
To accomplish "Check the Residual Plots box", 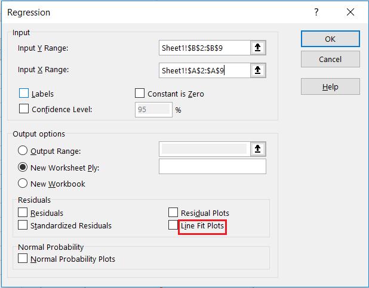I will click(x=173, y=212).
